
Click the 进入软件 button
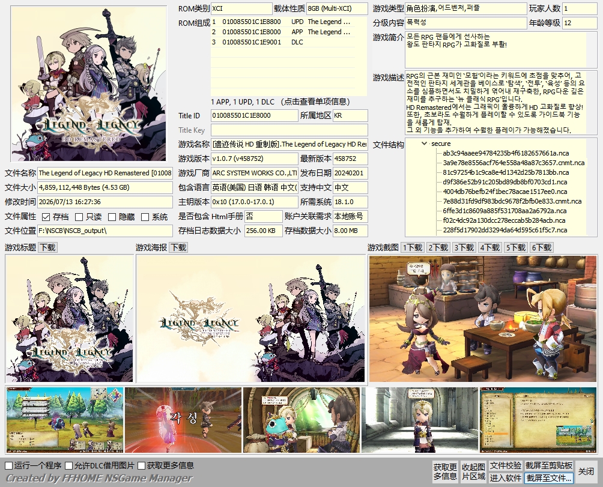click(x=505, y=478)
